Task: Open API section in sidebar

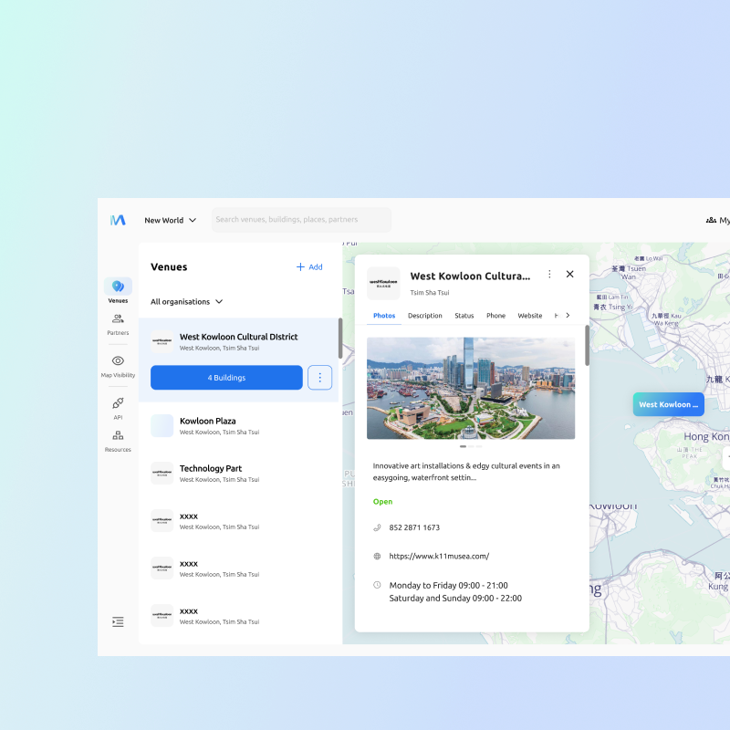Action: click(118, 408)
